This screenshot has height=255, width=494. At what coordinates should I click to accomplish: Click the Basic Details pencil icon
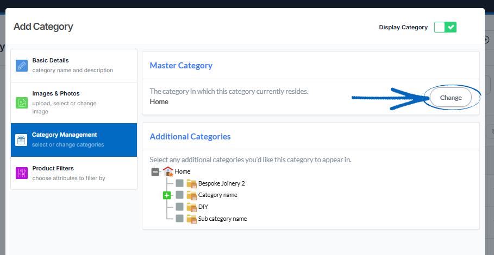click(22, 66)
